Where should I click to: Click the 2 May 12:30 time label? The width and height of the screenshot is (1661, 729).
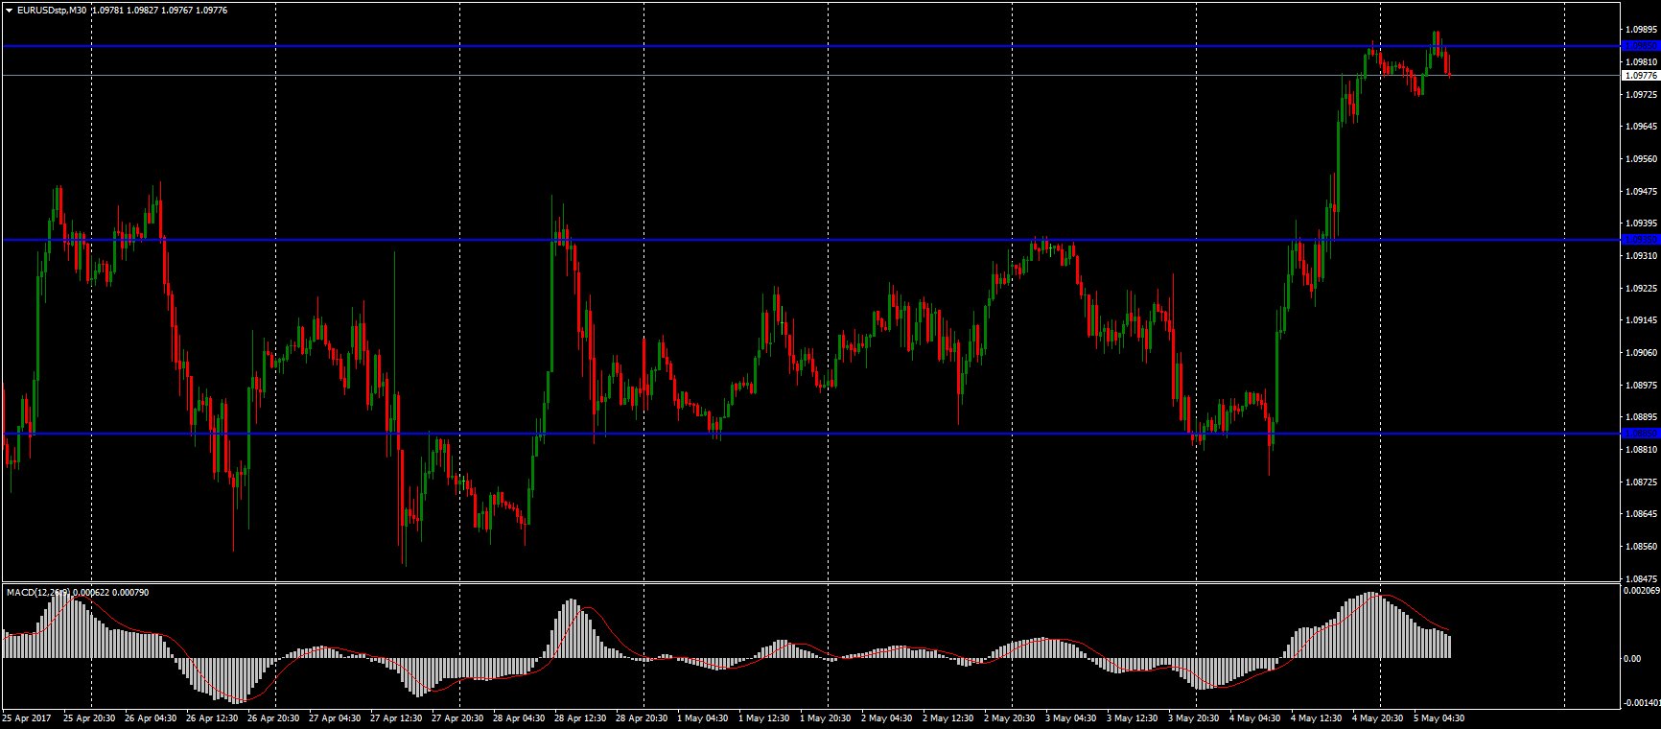point(947,717)
